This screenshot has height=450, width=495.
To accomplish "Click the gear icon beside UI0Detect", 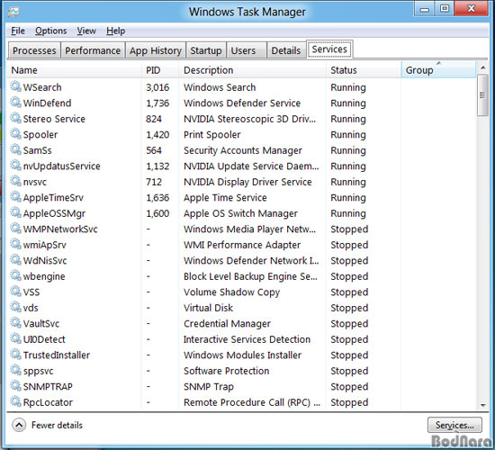I will pyautogui.click(x=15, y=338).
